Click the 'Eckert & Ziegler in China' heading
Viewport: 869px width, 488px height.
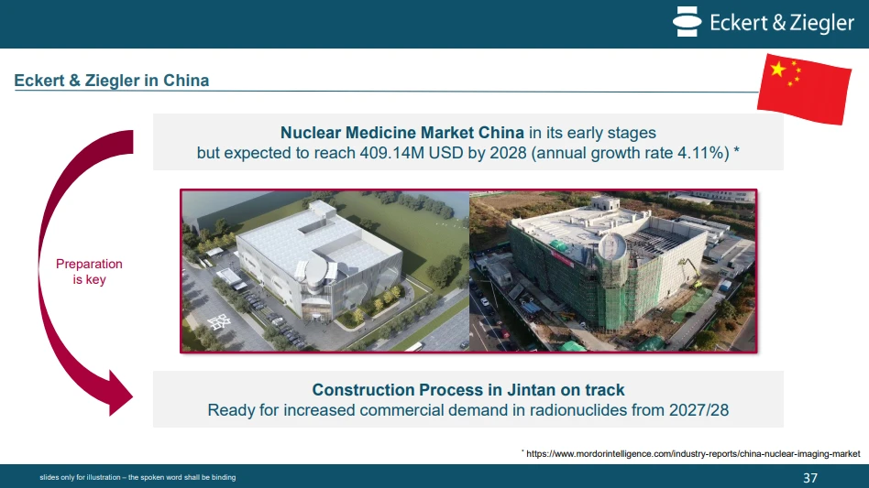(112, 81)
